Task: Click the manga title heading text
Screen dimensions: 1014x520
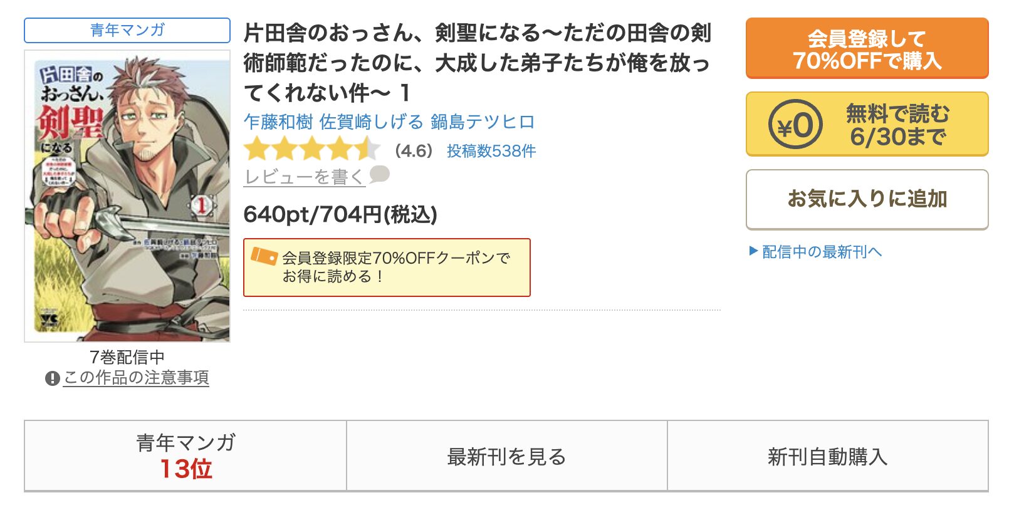Action: point(477,63)
